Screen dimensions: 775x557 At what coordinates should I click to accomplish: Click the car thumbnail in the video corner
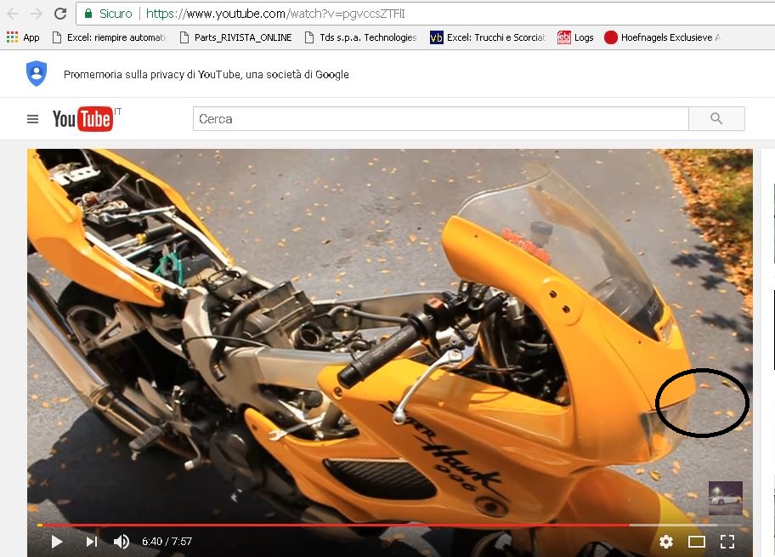[725, 498]
